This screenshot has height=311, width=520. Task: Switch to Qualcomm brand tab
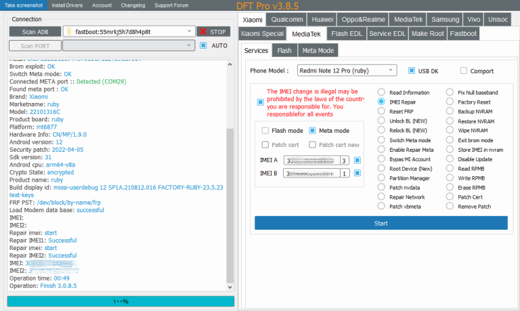287,19
